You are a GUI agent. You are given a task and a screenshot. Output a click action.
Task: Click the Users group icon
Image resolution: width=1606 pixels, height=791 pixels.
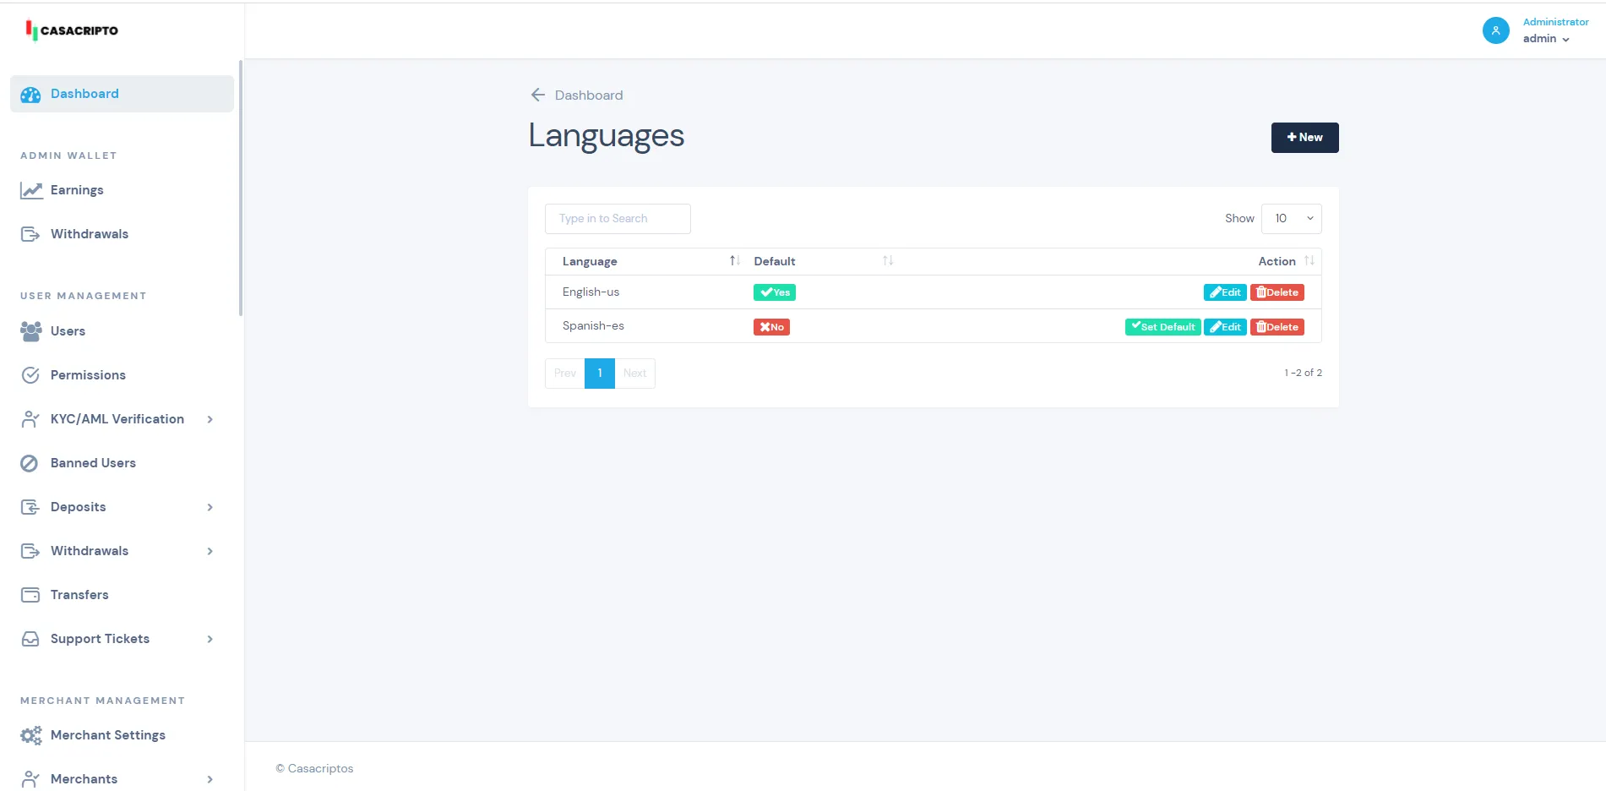pyautogui.click(x=30, y=331)
